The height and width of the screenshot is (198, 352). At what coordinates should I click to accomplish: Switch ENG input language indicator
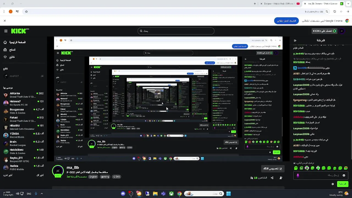pos(29,194)
